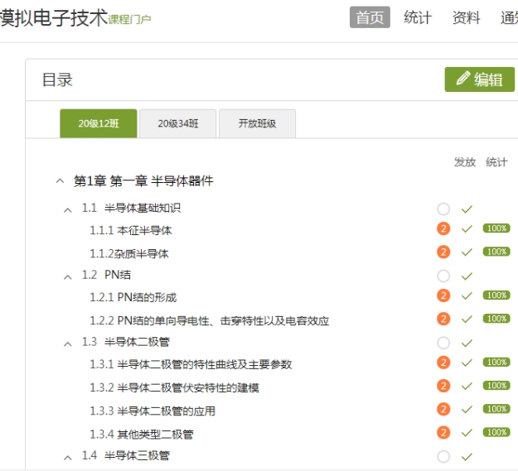Click green checkmark in 1.1.2杂质半导体 row
The image size is (518, 471).
[x=467, y=252]
